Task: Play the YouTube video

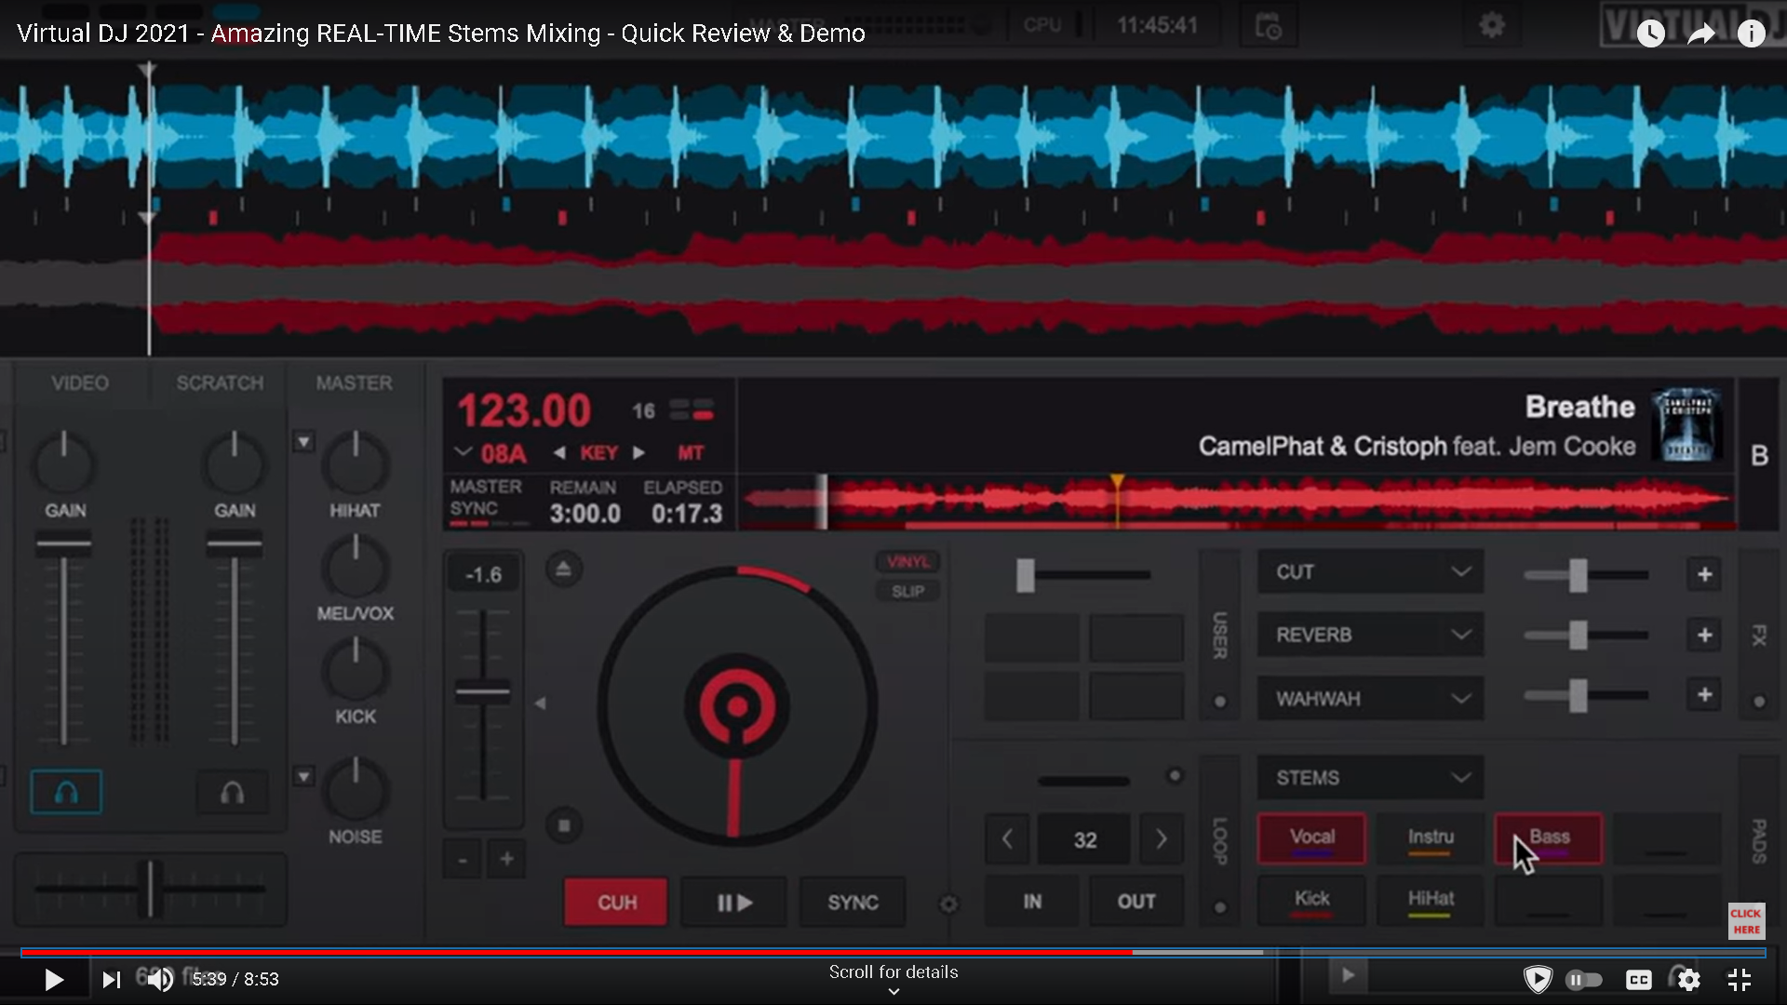Action: point(54,979)
